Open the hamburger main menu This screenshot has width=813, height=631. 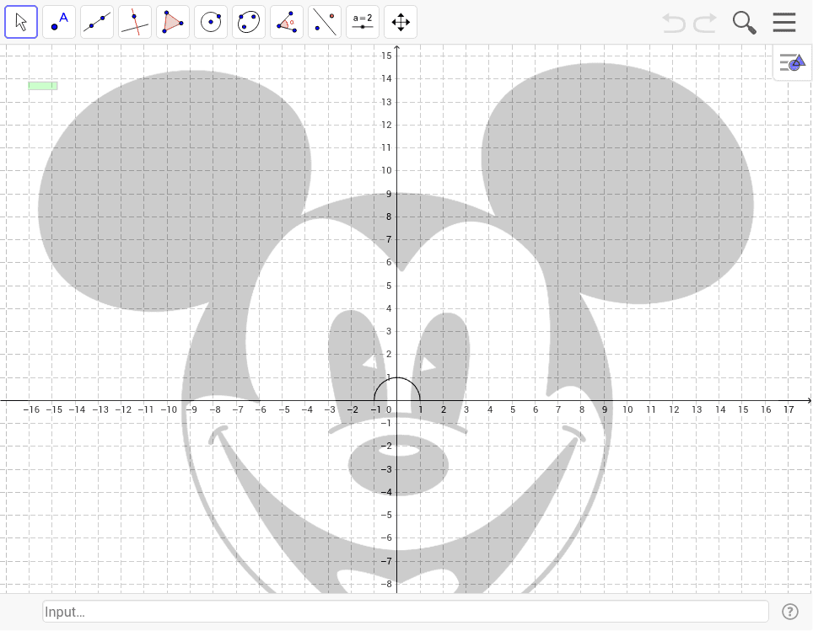pos(784,22)
